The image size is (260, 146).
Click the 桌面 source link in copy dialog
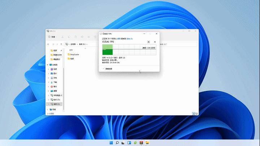click(119, 39)
